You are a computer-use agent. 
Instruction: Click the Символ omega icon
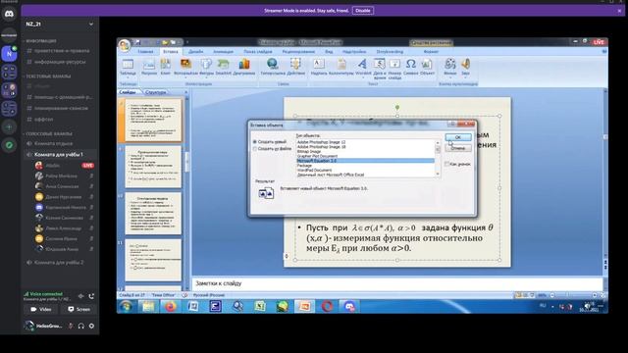(410, 67)
